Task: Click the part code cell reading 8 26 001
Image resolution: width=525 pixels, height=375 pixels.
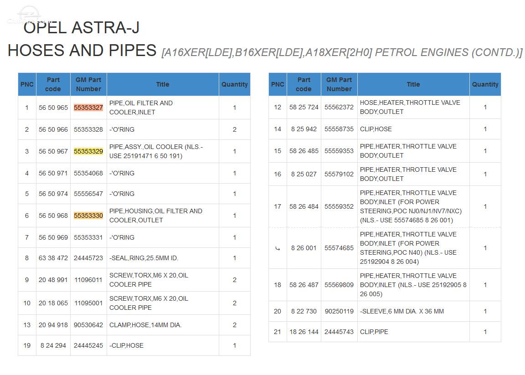Action: (x=304, y=248)
